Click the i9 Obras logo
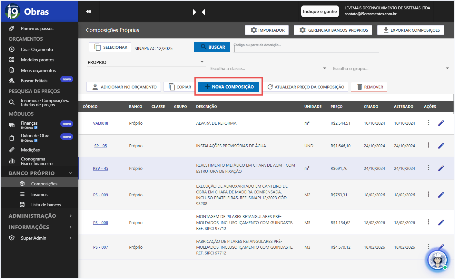 pos(27,11)
